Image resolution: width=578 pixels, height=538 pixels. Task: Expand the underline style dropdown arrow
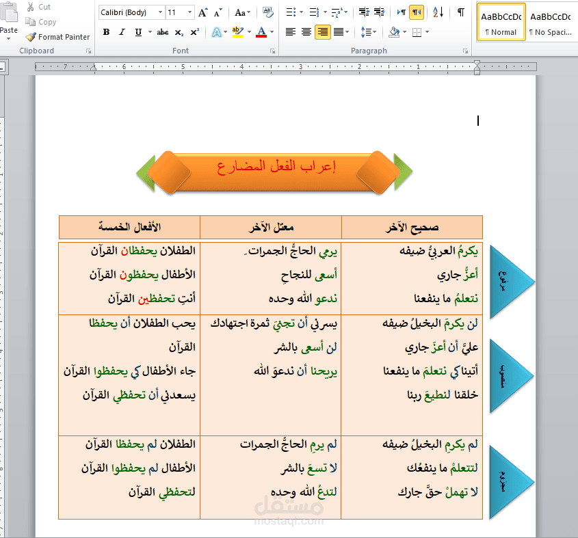coord(150,32)
